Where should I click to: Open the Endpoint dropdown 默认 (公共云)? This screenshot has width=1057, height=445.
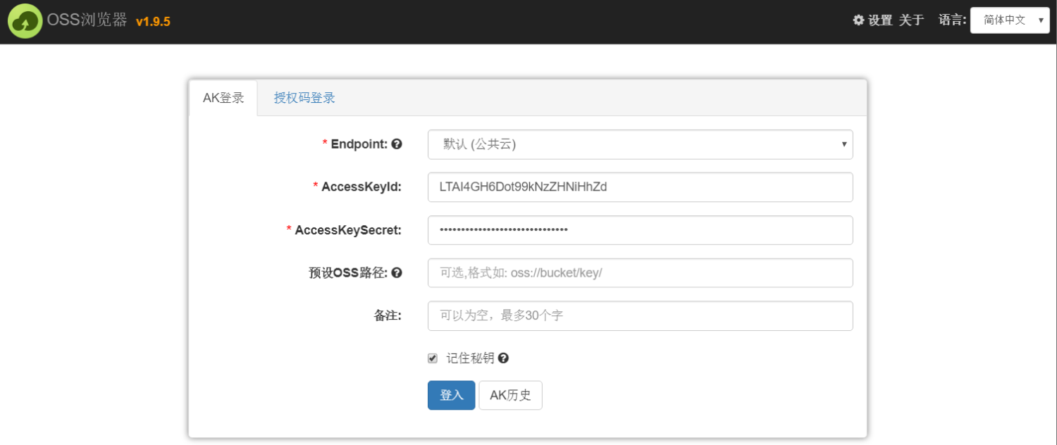640,144
